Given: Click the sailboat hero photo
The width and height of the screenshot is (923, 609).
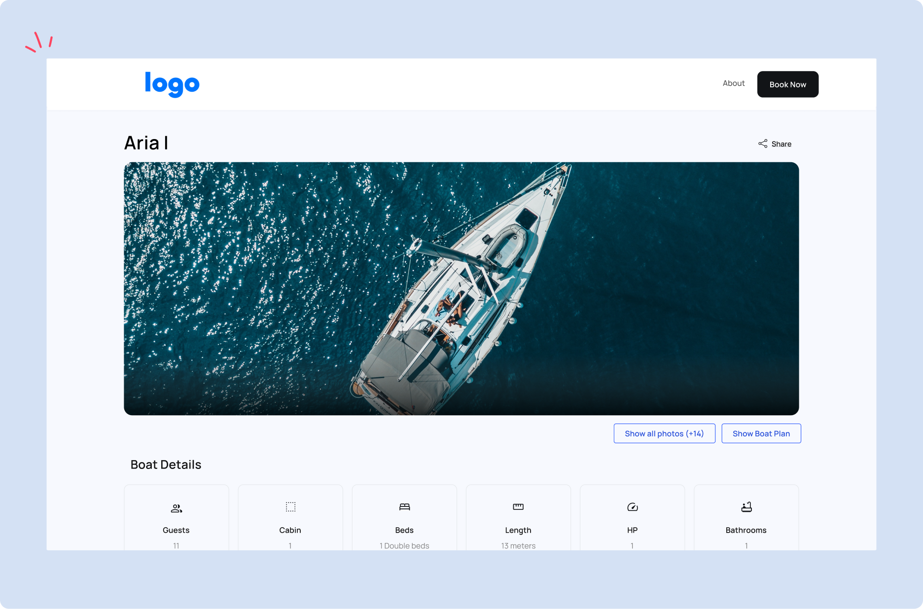Looking at the screenshot, I should pyautogui.click(x=461, y=288).
